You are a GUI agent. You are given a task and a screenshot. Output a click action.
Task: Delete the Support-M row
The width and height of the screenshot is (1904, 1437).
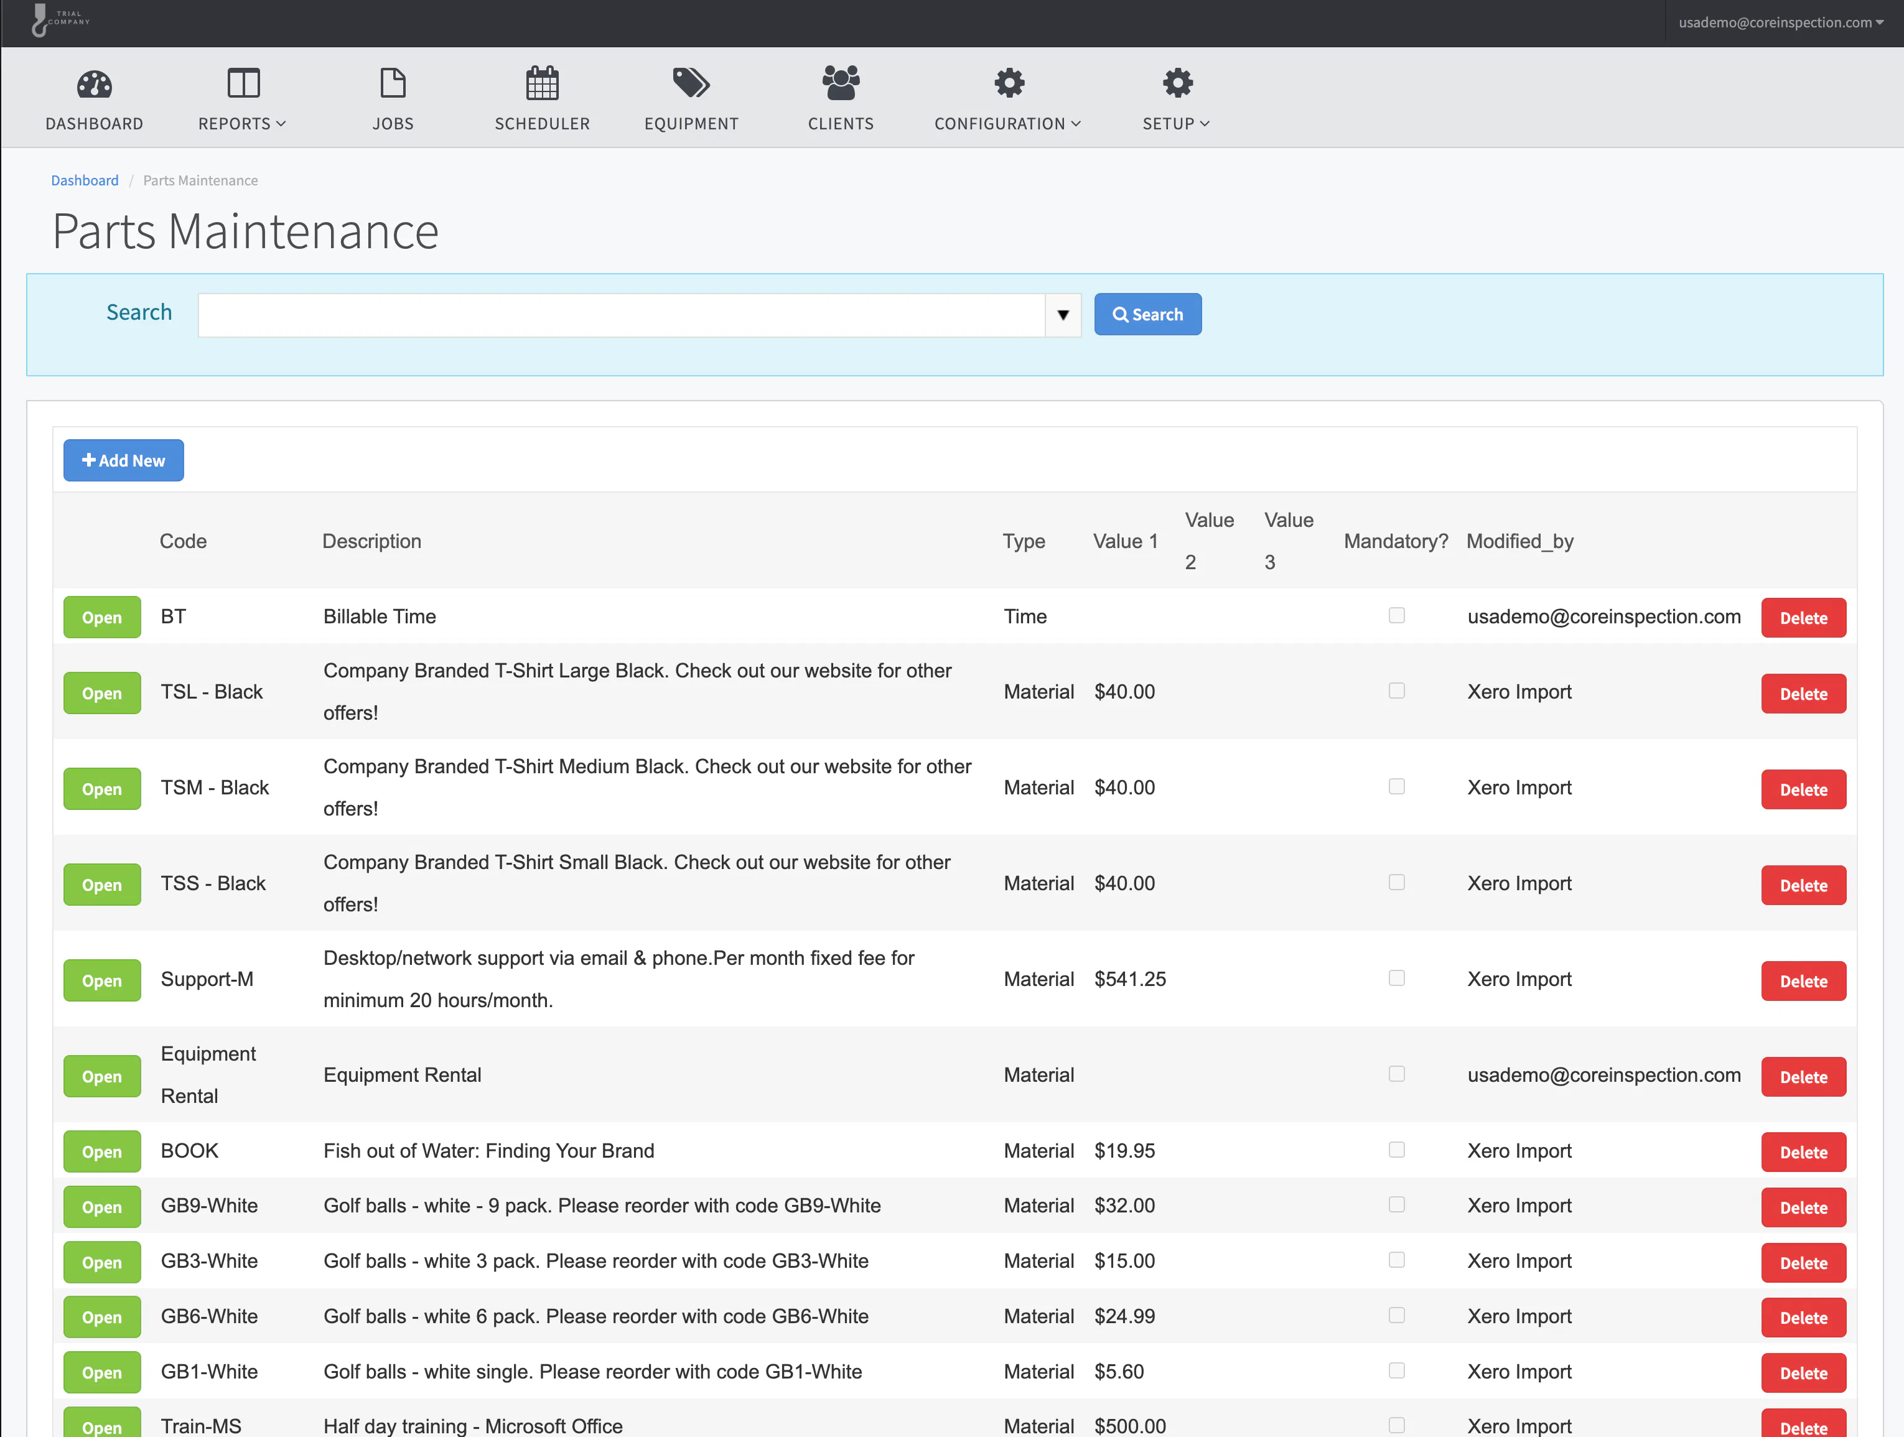point(1803,981)
